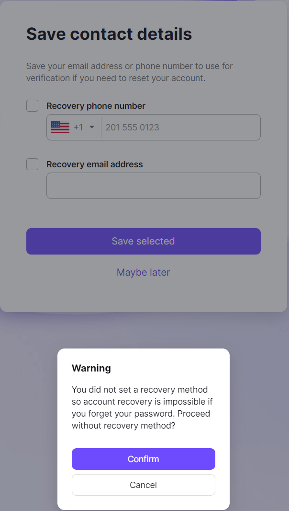Image resolution: width=289 pixels, height=511 pixels.
Task: Click the Recovery phone number label
Action: coord(96,106)
